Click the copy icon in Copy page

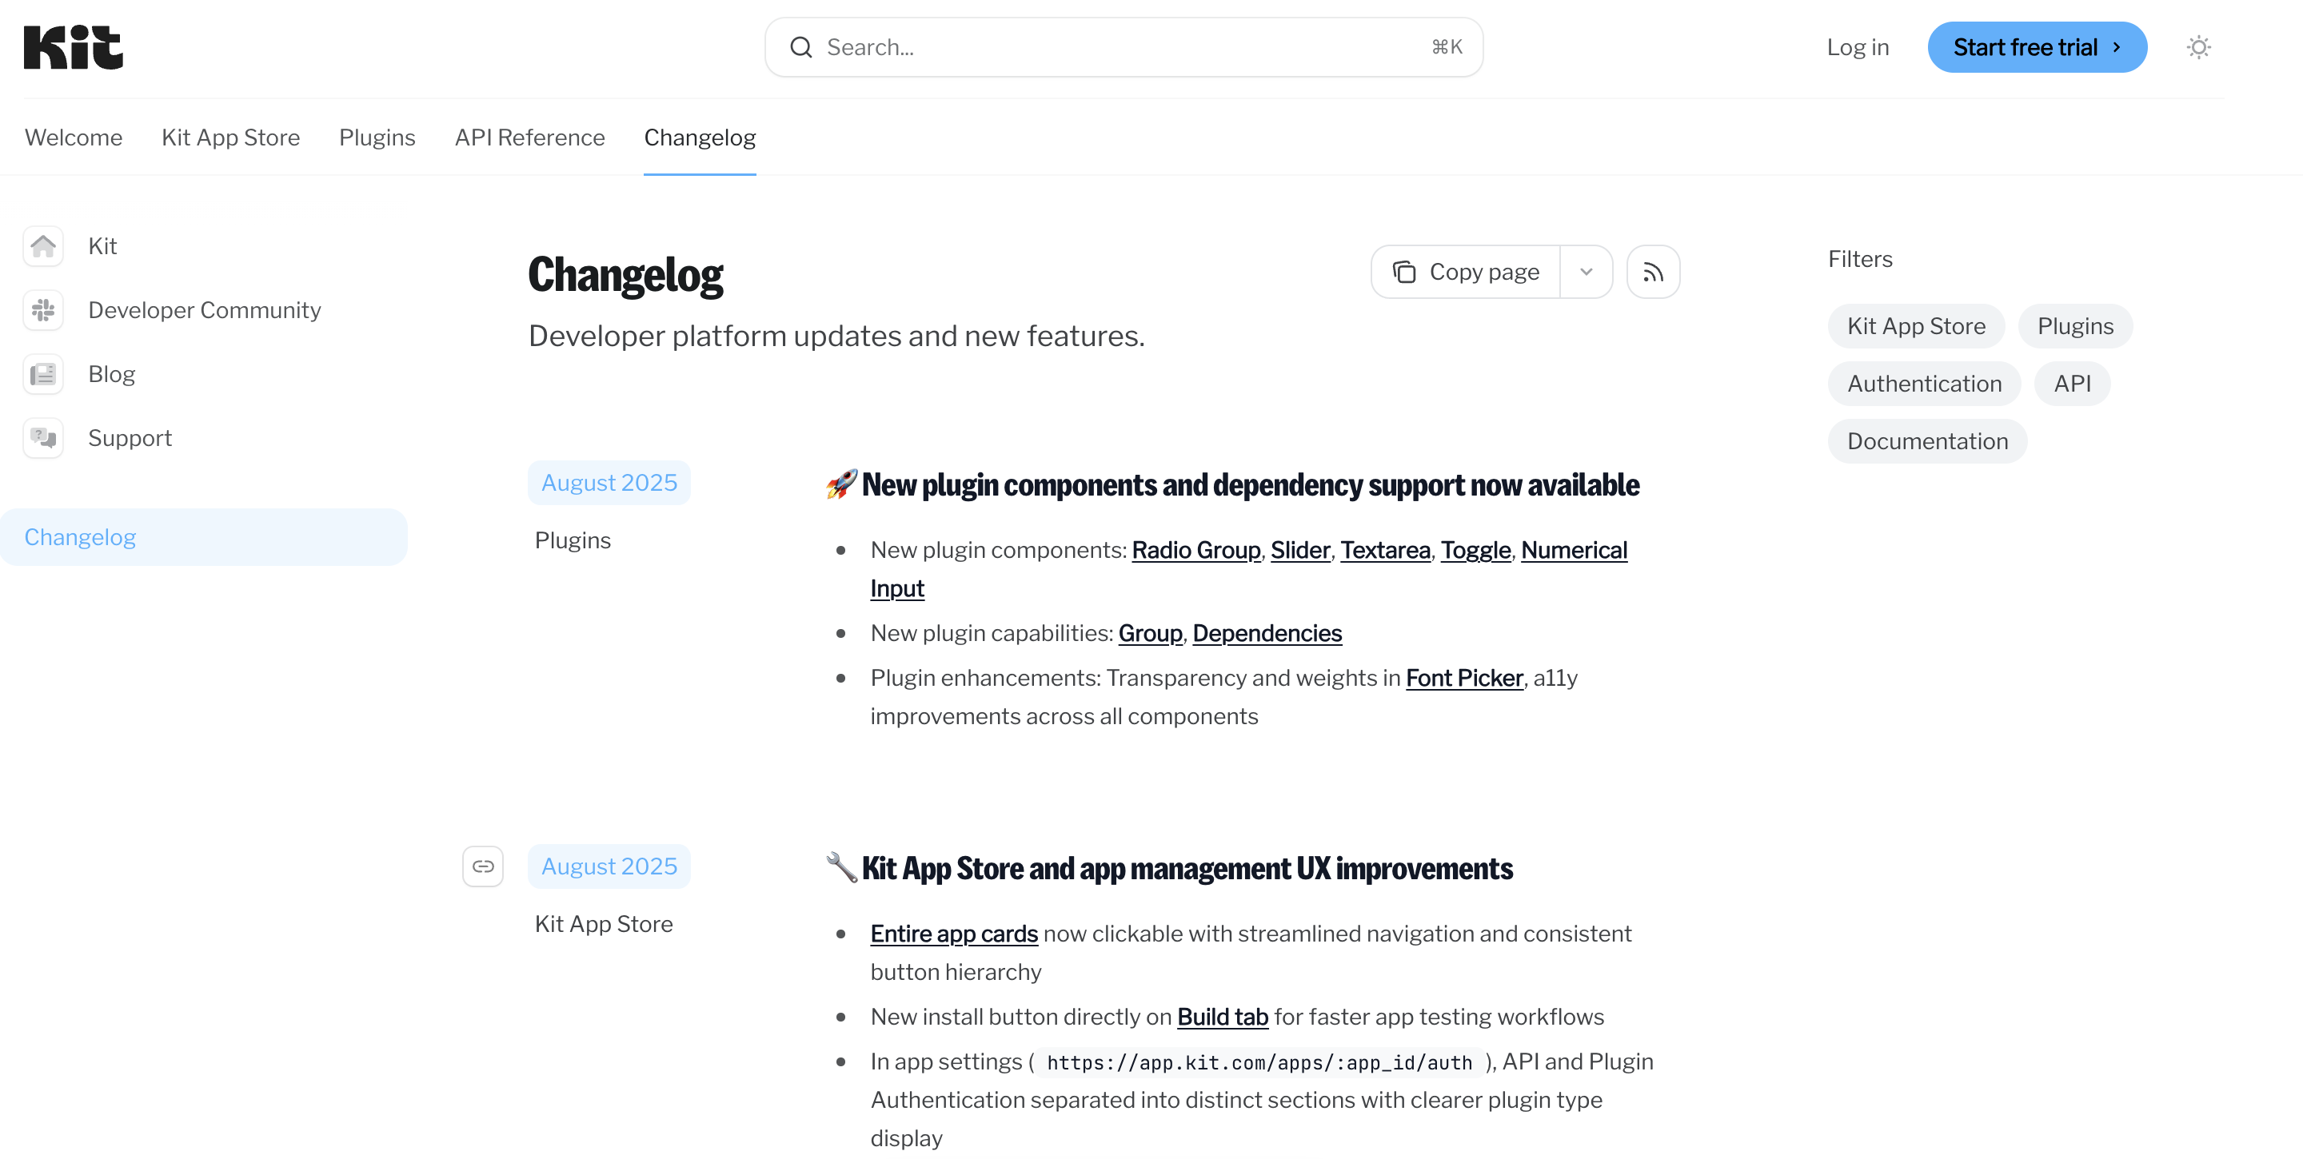coord(1403,272)
